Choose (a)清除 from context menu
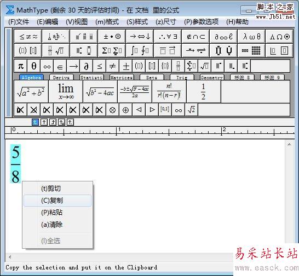 pos(58,225)
